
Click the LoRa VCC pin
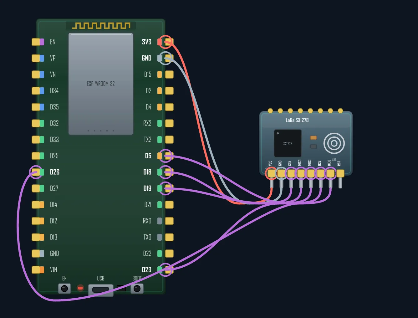[x=271, y=173]
